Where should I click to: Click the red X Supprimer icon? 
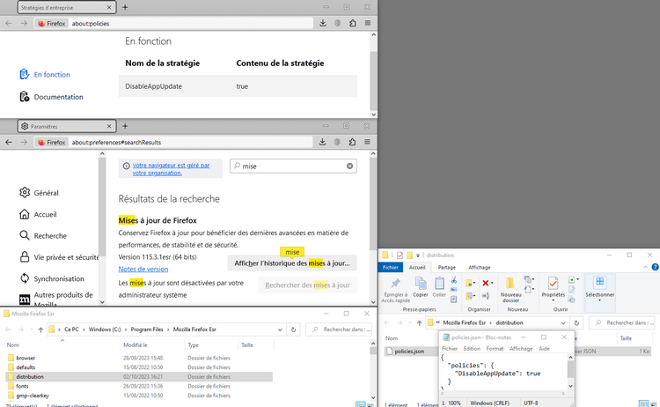(485, 283)
